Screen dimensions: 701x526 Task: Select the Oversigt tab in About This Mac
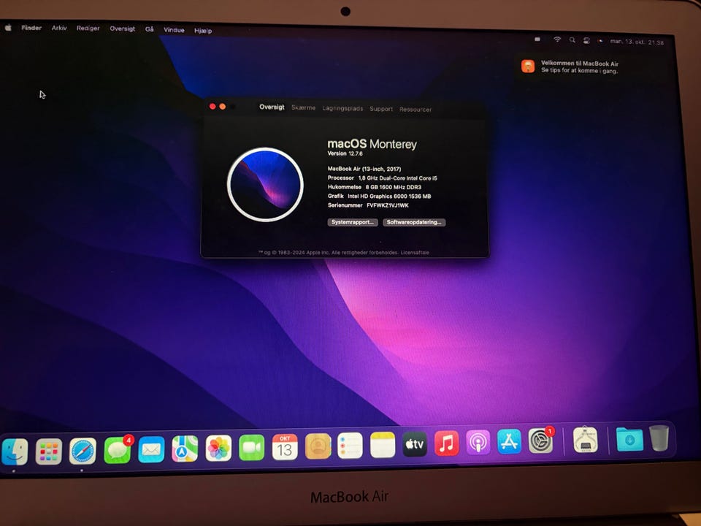point(272,107)
